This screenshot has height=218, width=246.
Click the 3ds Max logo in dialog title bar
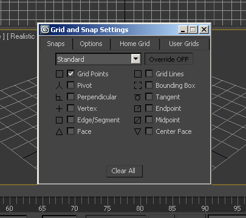[x=45, y=30]
